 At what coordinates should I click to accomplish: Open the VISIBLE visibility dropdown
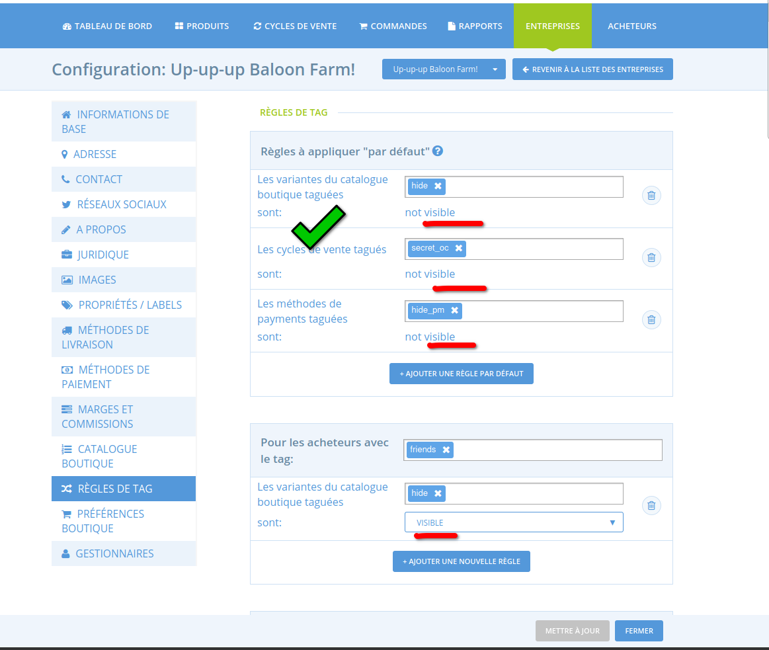514,522
